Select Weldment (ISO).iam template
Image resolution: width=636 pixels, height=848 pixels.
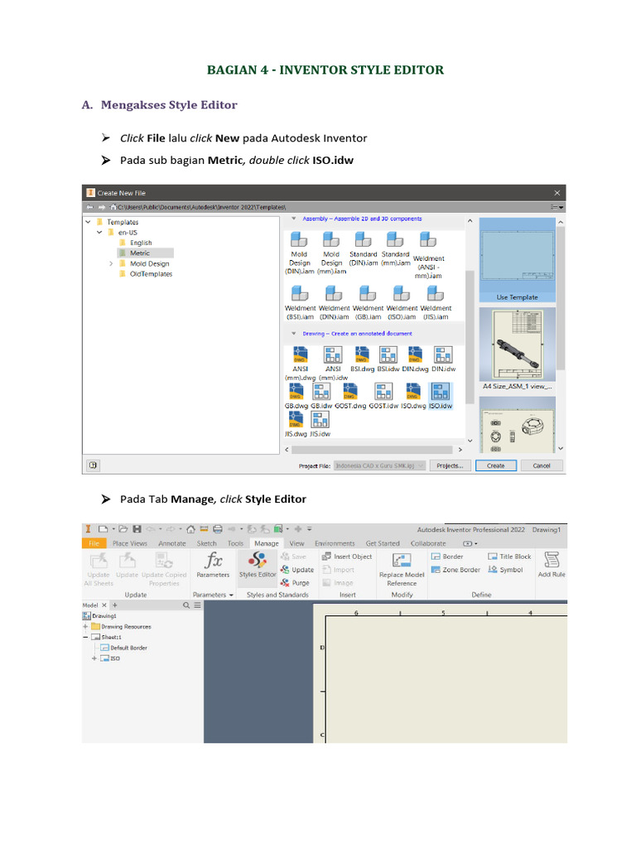(x=402, y=303)
